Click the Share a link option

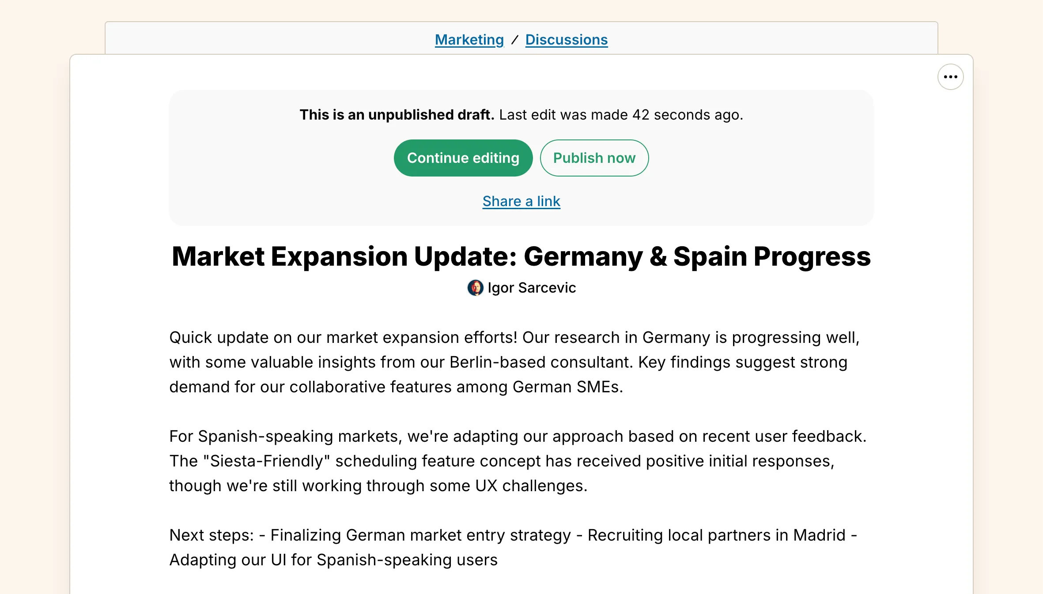[x=521, y=201]
